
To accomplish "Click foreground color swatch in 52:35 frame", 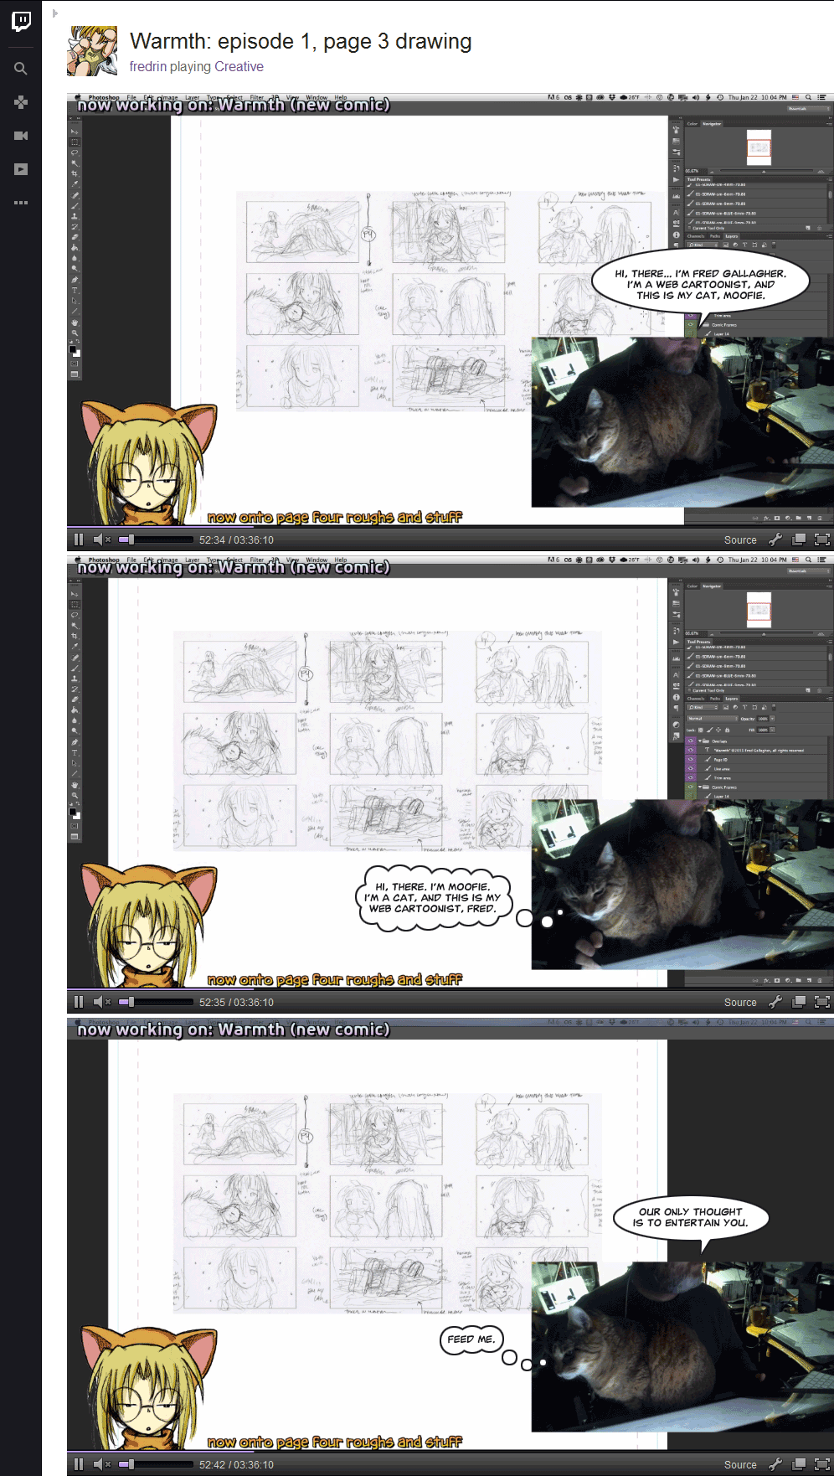I will [72, 811].
